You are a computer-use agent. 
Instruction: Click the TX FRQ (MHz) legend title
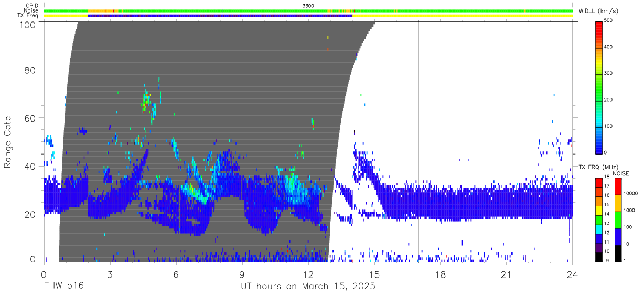coord(598,167)
